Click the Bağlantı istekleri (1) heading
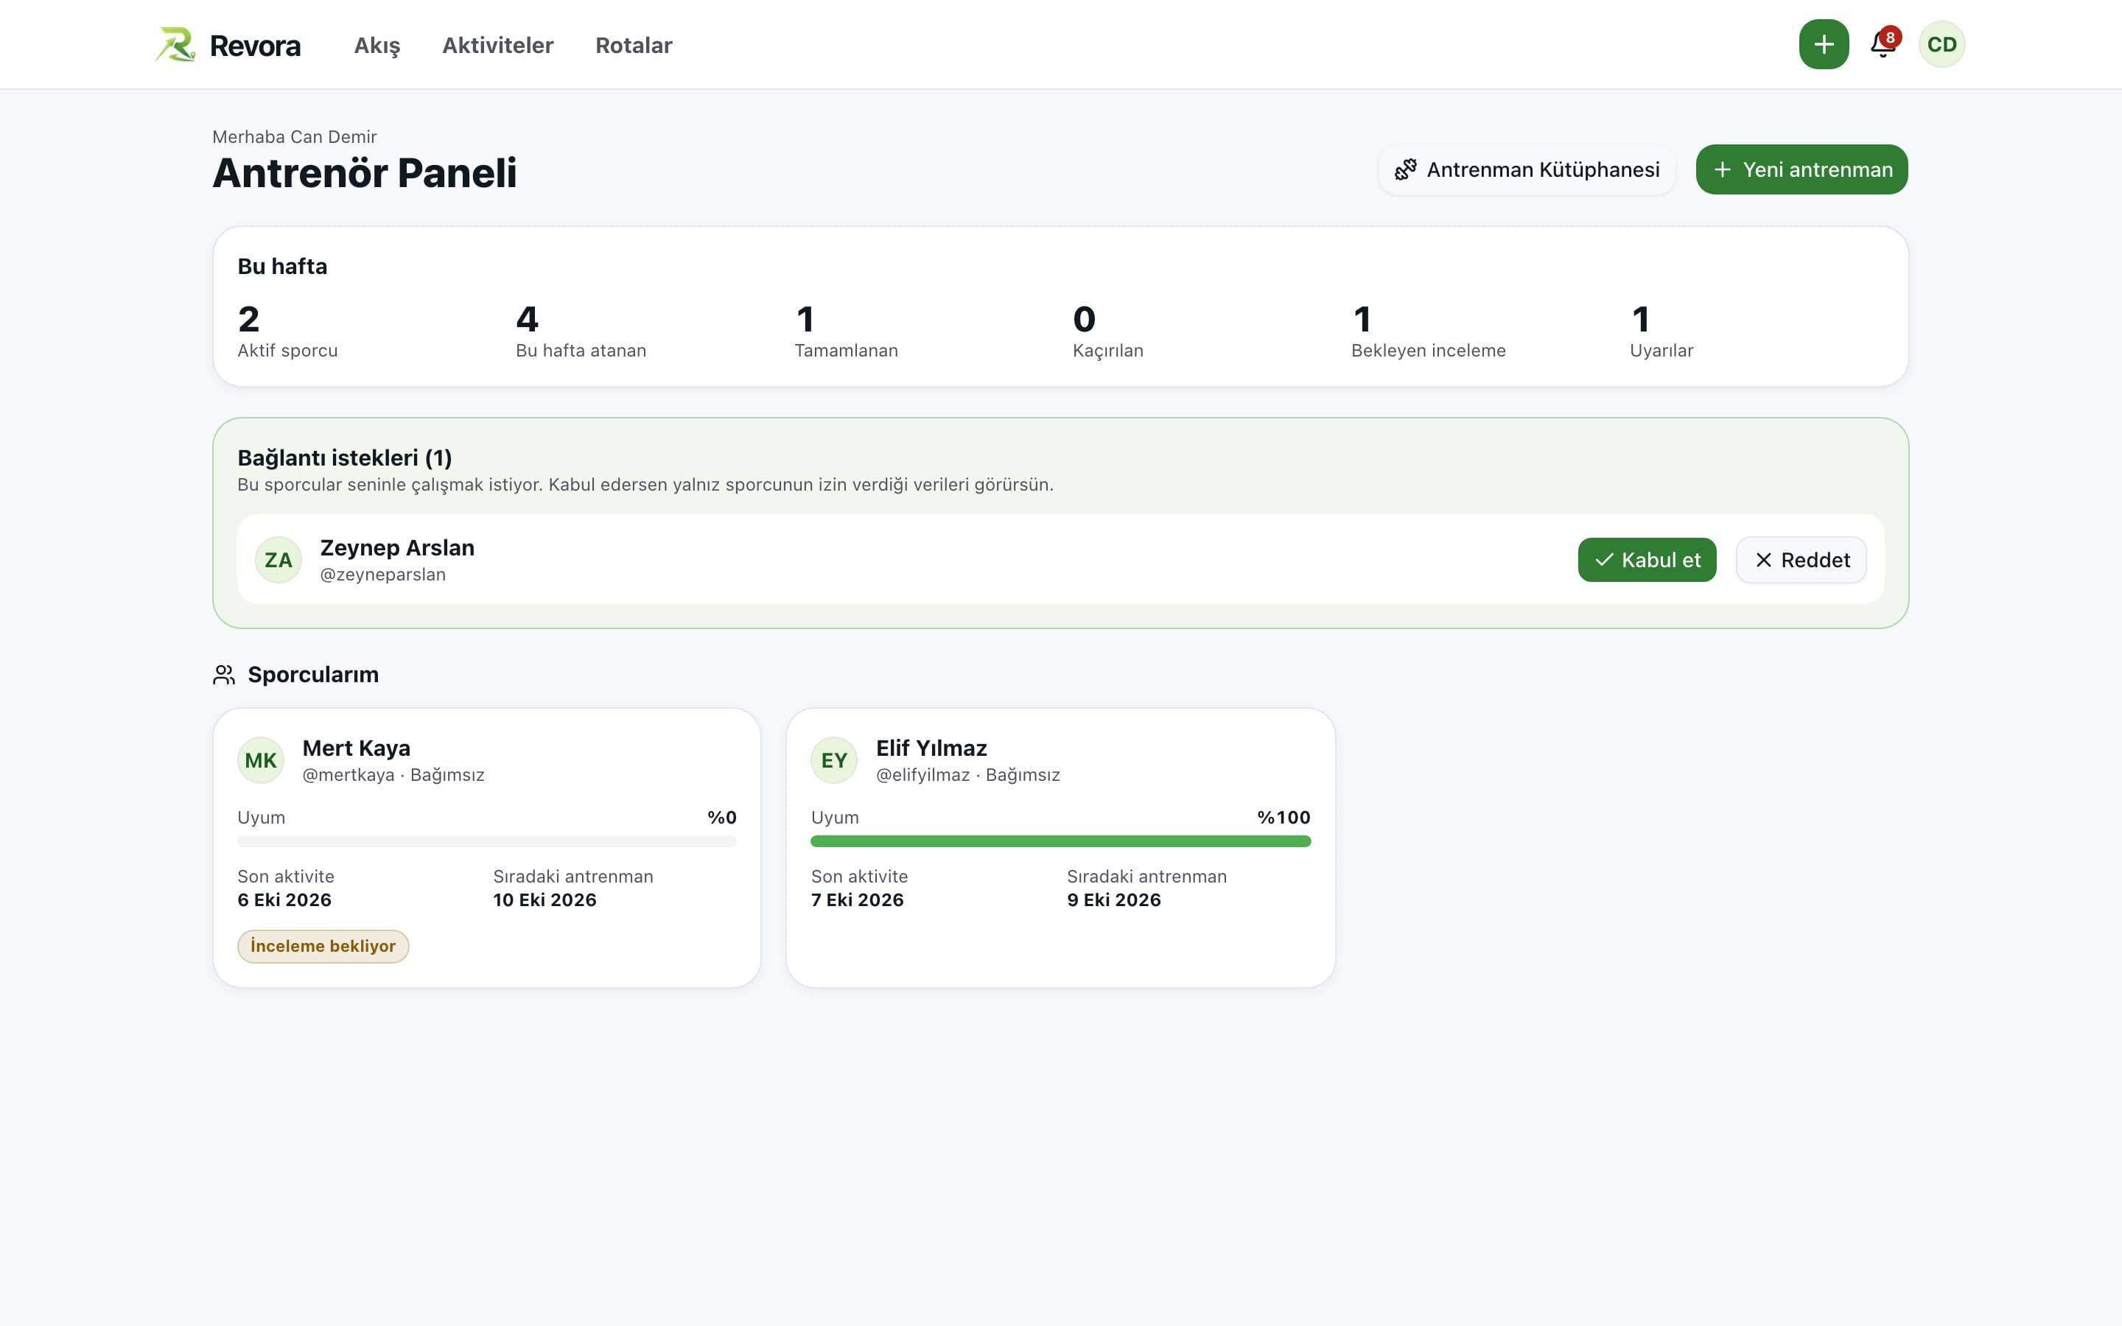Image resolution: width=2122 pixels, height=1326 pixels. (x=345, y=457)
